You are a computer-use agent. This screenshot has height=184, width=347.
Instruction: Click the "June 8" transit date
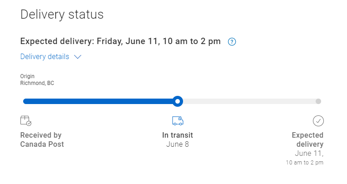178,144
